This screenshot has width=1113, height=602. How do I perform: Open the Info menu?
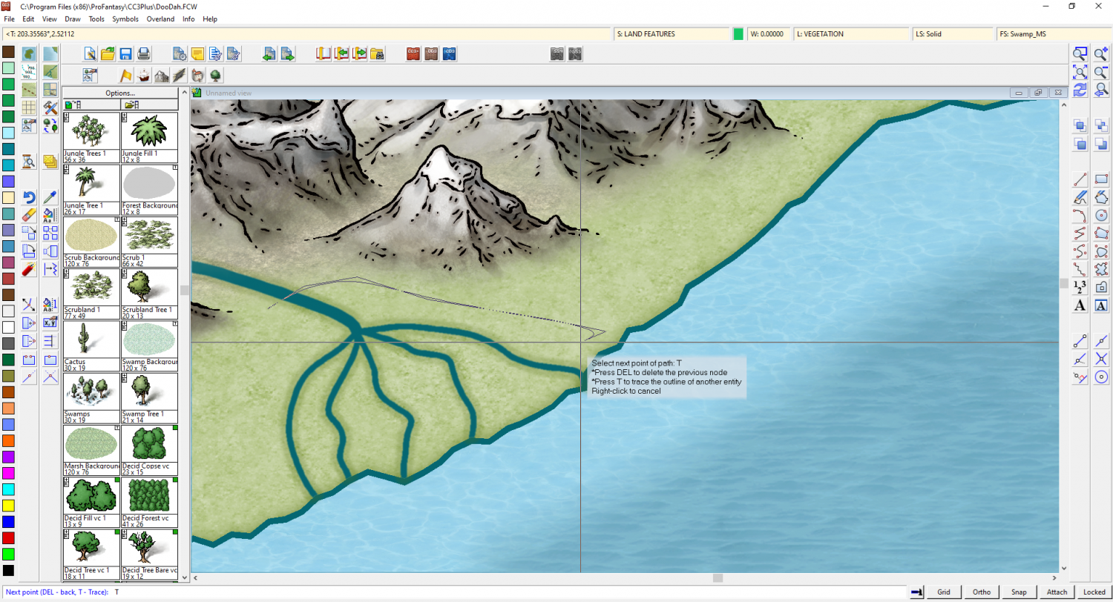[x=188, y=19]
